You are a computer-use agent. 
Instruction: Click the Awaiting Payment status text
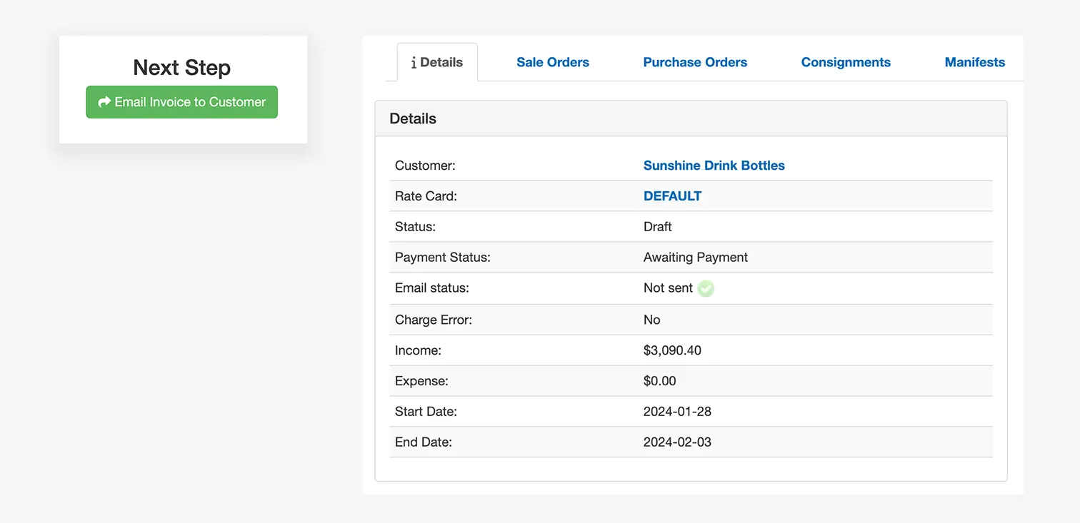click(695, 257)
